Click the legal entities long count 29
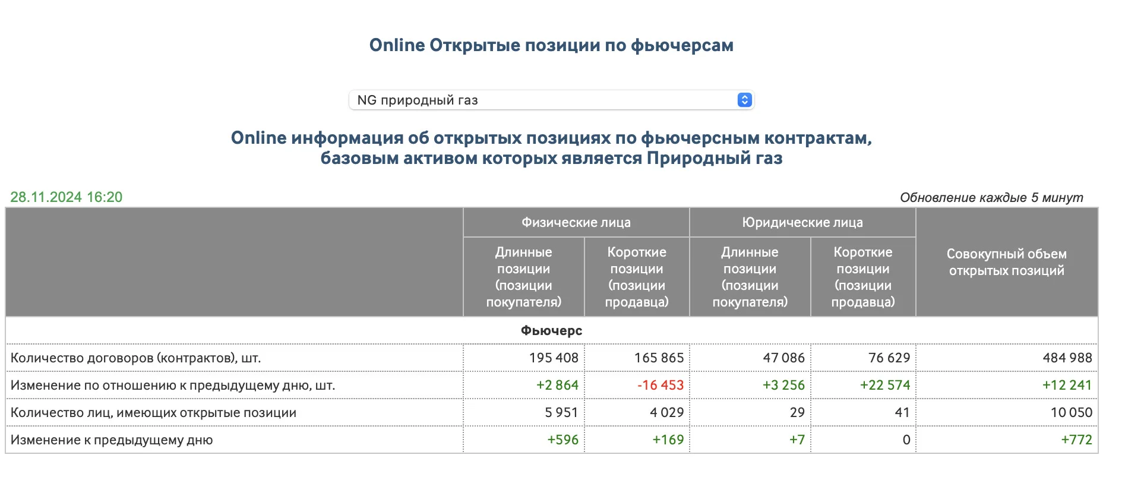1125x480 pixels. [797, 413]
